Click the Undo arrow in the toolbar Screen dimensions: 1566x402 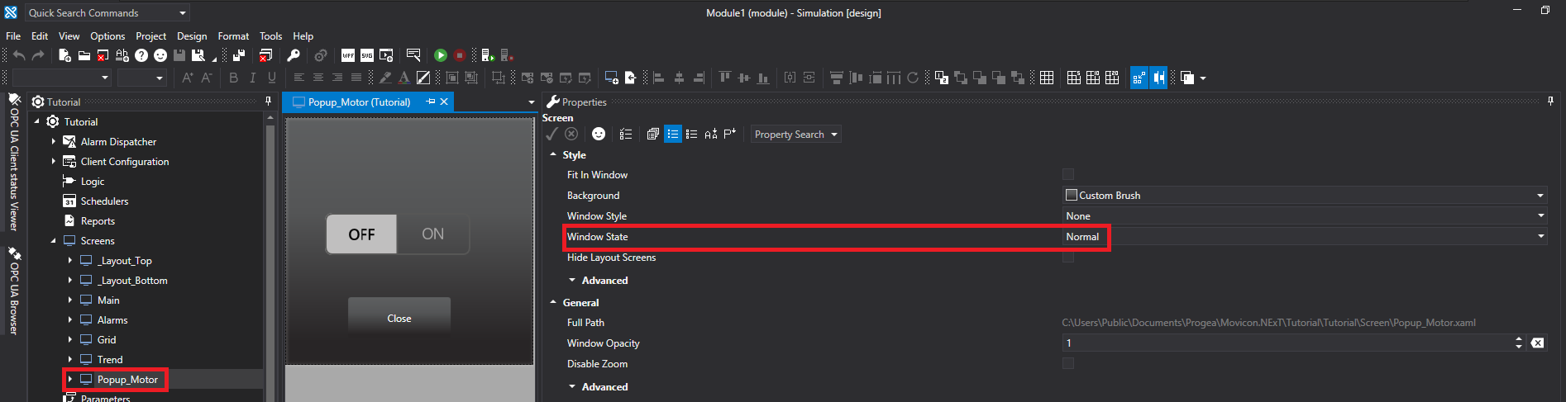click(x=19, y=55)
